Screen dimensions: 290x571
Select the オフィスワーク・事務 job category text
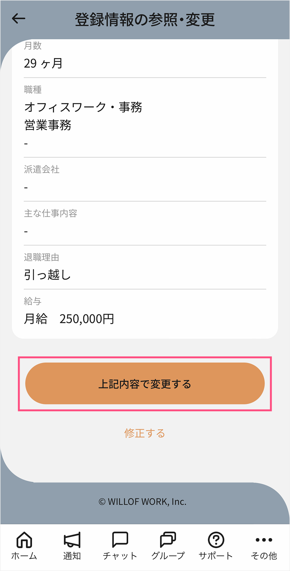click(83, 107)
